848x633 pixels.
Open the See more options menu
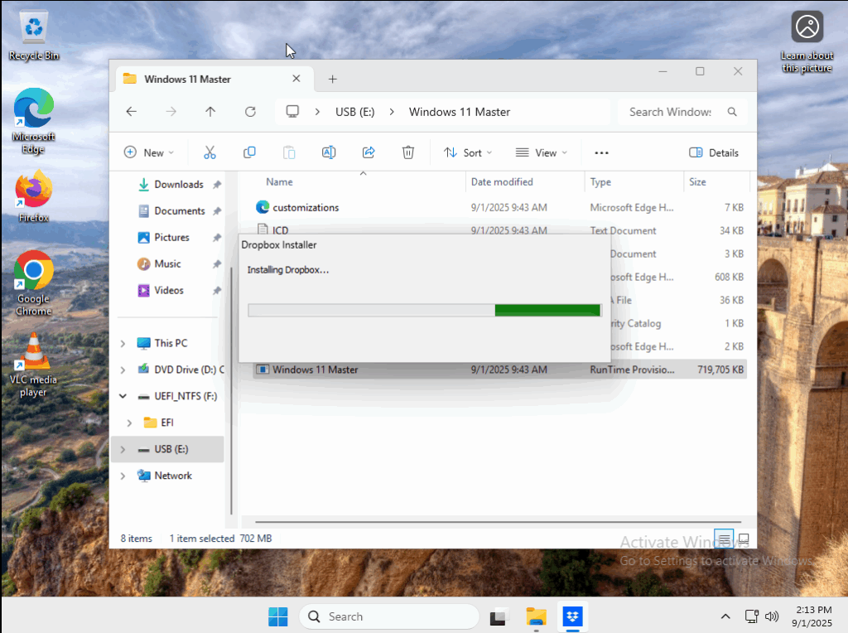point(602,152)
